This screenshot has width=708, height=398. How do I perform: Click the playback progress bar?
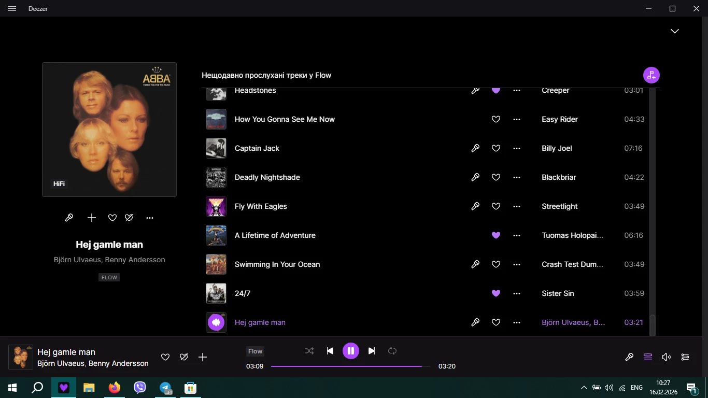point(350,366)
